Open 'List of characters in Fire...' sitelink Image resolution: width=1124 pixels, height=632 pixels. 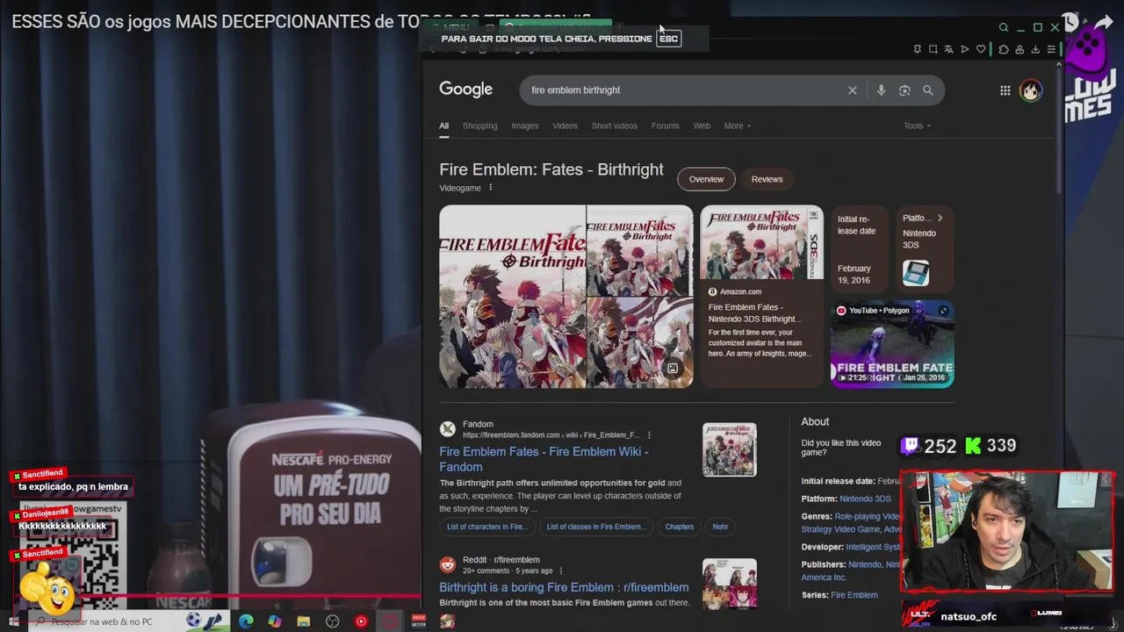point(486,527)
